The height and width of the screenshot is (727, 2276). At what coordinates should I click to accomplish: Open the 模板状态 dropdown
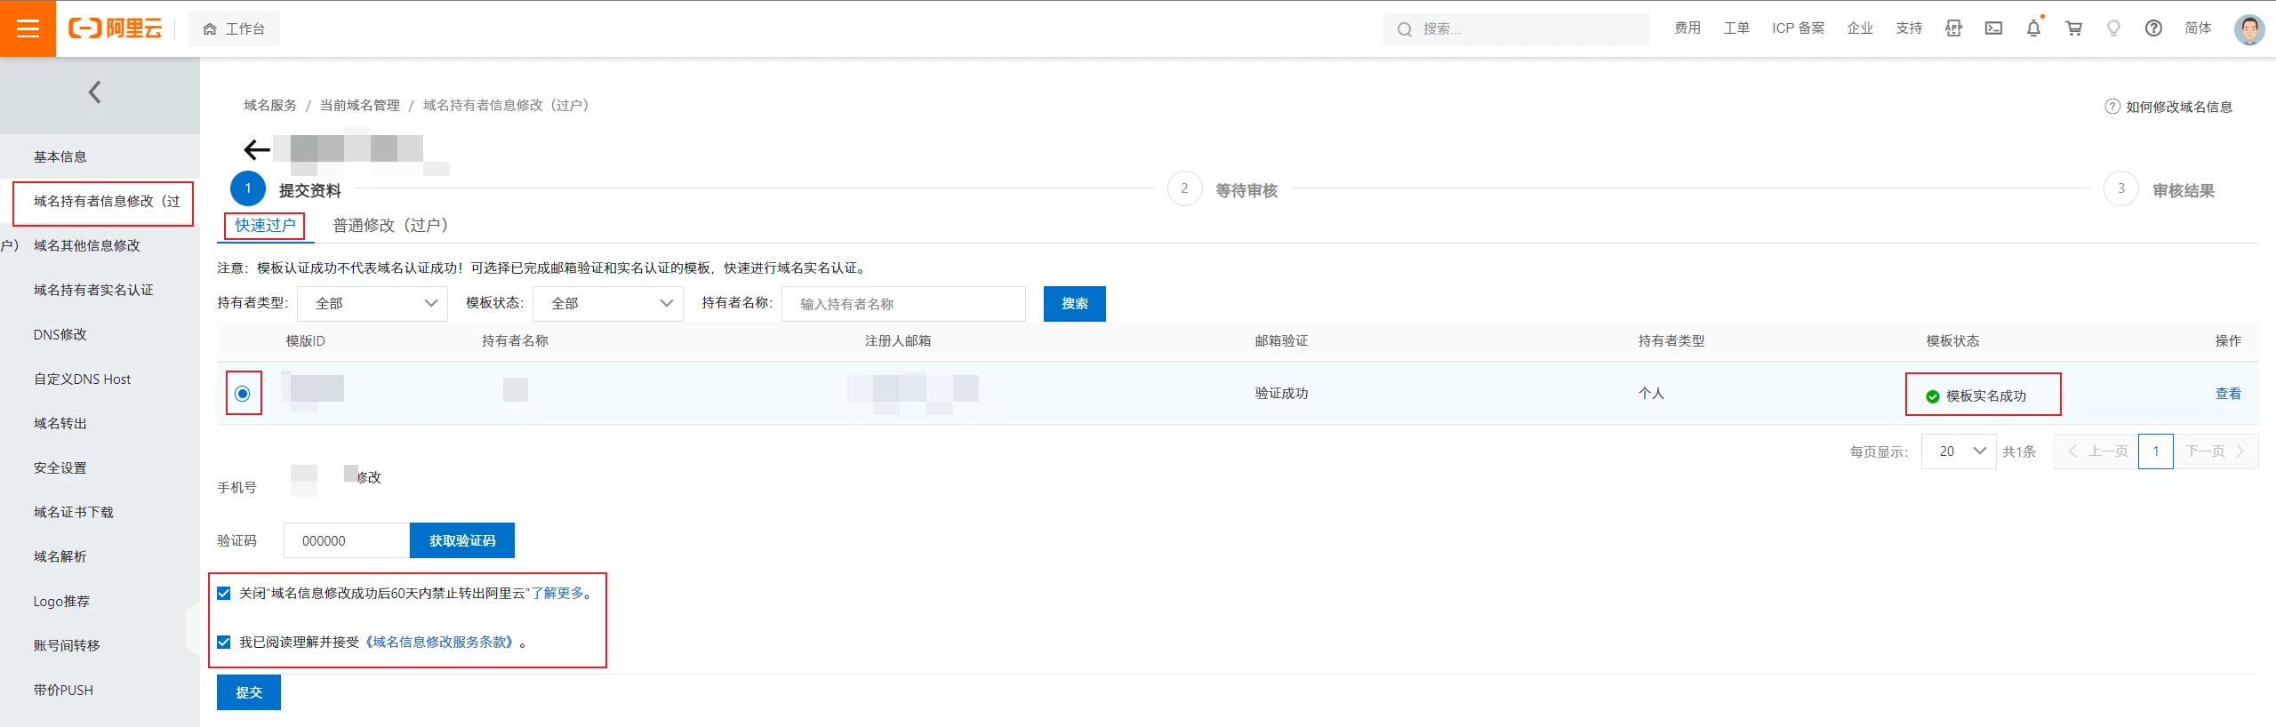[x=608, y=303]
